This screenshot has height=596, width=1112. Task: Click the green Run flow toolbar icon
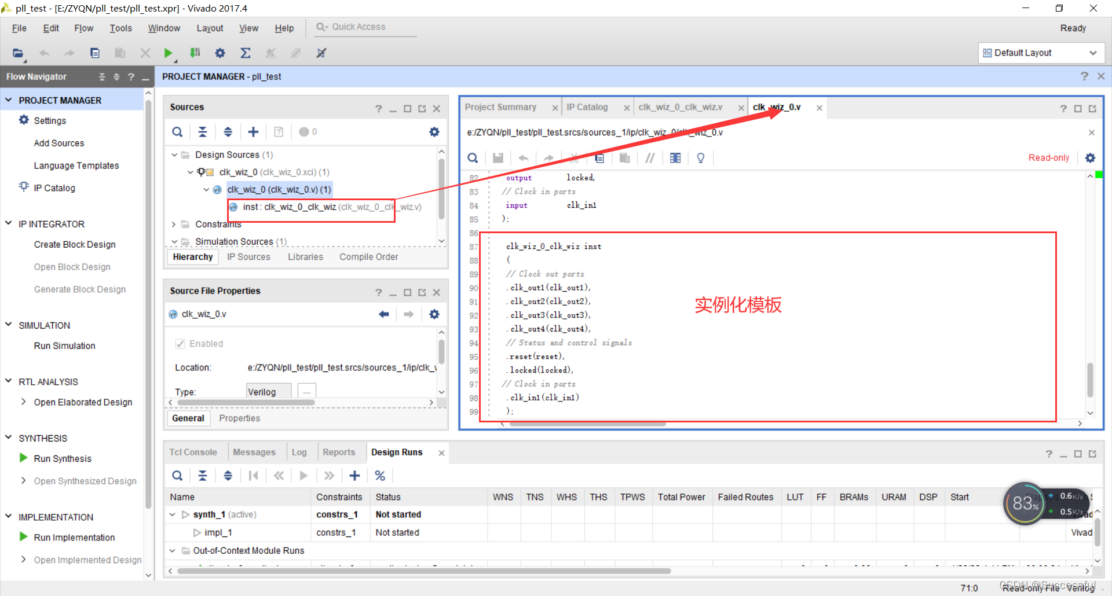(x=168, y=53)
